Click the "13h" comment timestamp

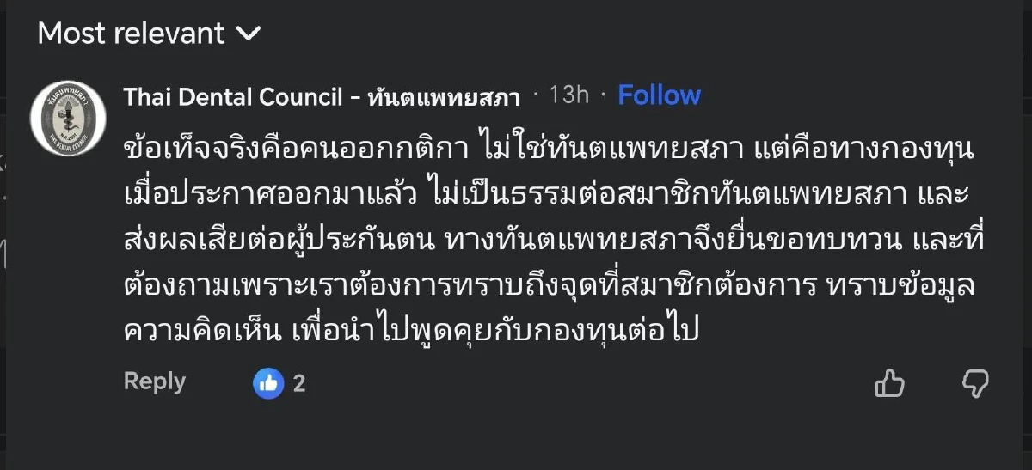click(569, 95)
